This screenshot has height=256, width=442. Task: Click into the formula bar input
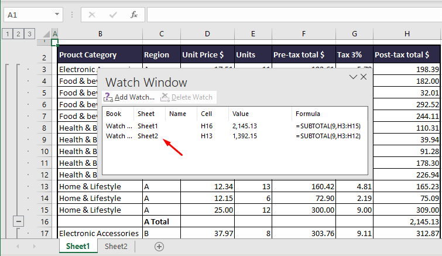[294, 15]
